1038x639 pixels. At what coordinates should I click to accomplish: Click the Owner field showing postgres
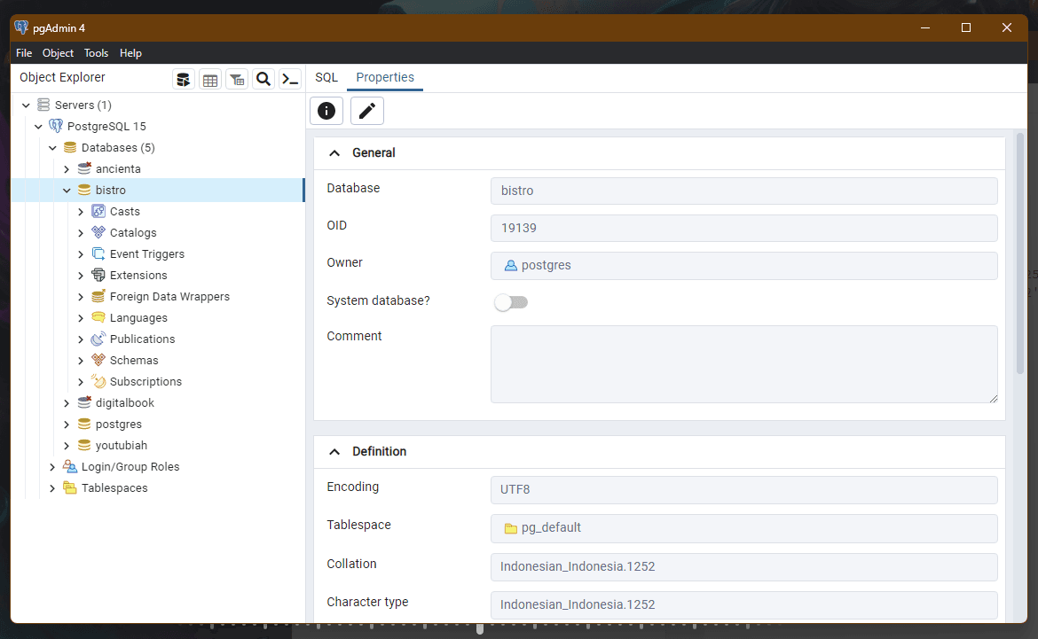[744, 265]
